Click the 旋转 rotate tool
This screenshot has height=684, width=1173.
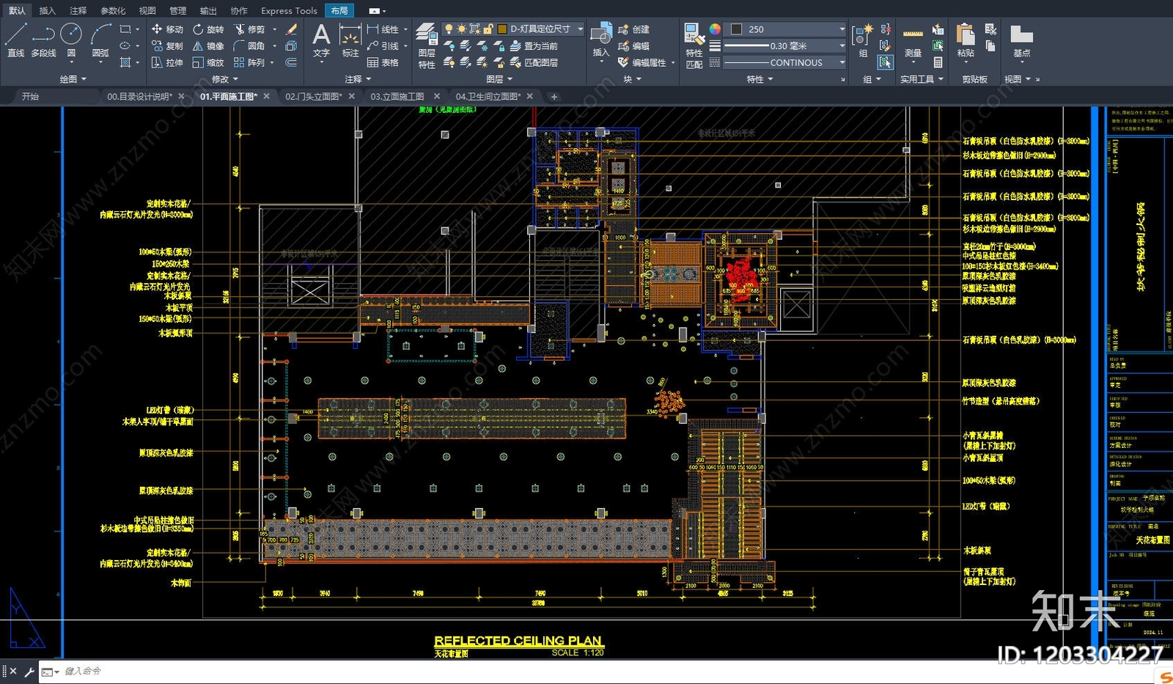click(x=208, y=29)
